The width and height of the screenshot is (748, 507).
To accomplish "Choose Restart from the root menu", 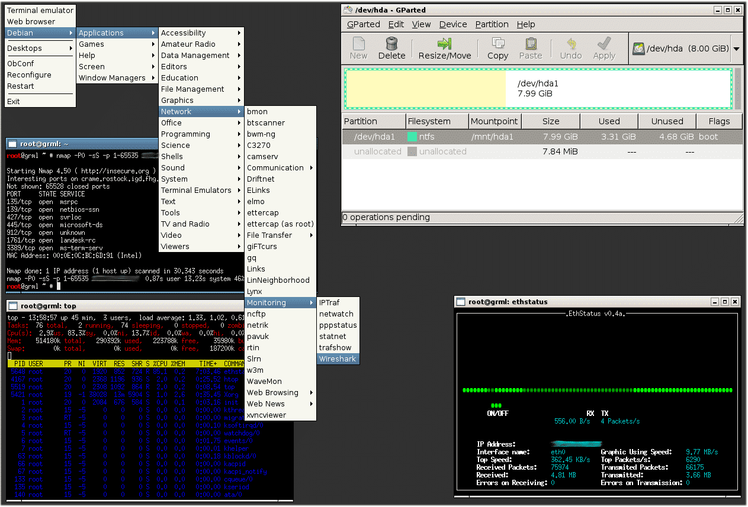I will (x=40, y=86).
